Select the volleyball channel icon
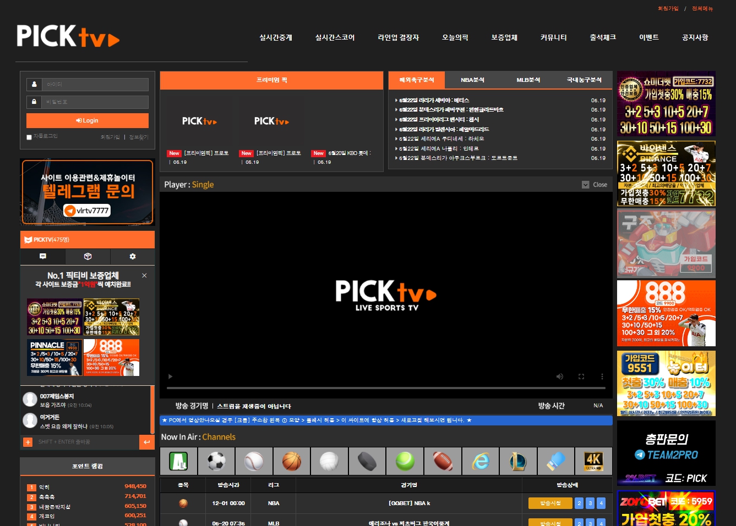 pos(329,461)
